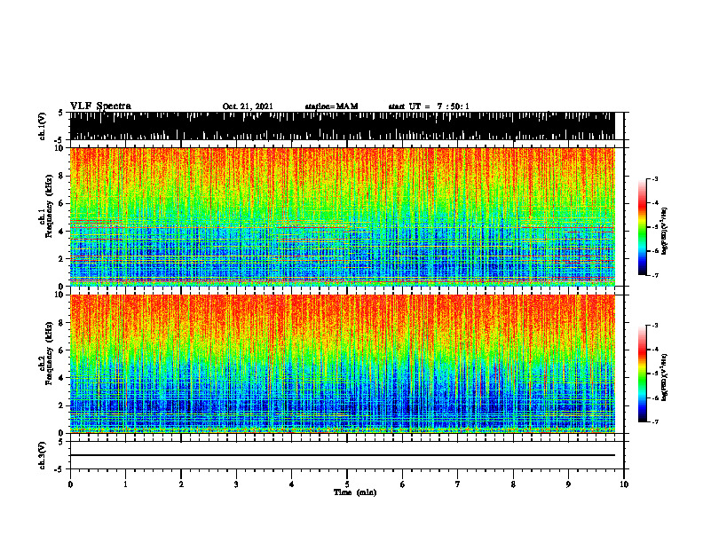
Task: Click the black ch.1 voltage waveform strip
Action: click(x=343, y=126)
